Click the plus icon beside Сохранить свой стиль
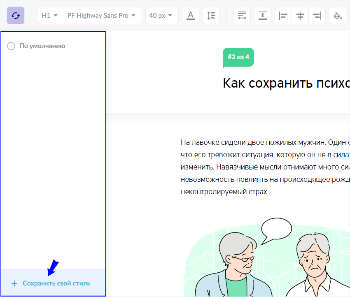Viewport: 350px width, 297px height. click(x=14, y=283)
